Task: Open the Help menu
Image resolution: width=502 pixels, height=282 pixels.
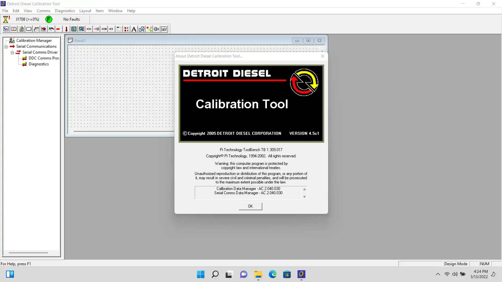Action: coord(131,11)
